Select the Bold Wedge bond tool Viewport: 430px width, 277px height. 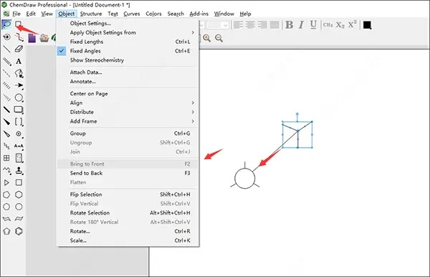6,121
